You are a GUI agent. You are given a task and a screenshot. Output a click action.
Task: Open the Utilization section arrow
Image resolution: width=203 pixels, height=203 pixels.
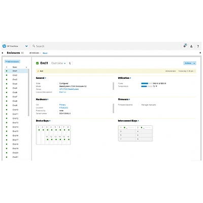coord(130,78)
